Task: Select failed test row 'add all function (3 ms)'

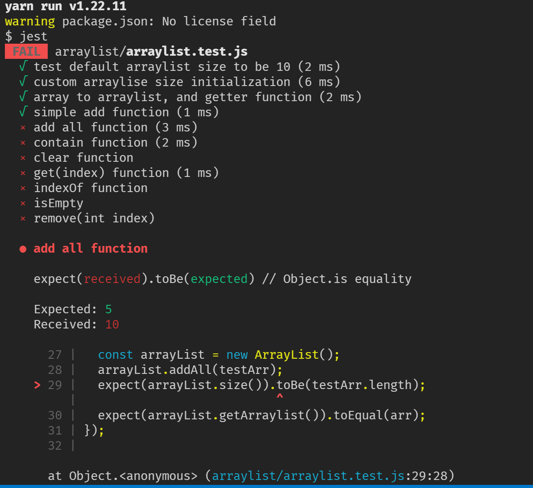Action: (x=108, y=127)
